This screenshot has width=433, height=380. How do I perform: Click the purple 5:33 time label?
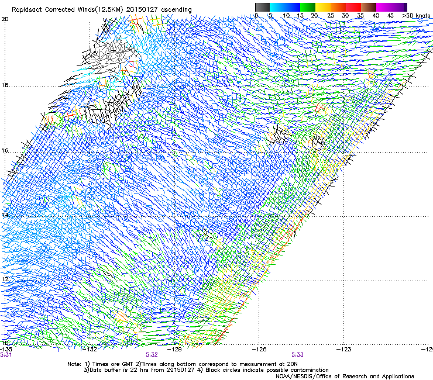297,355
